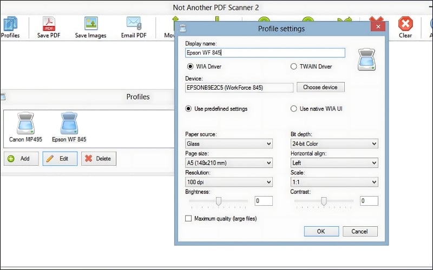
Task: Click the Display name text field
Action: 265,52
